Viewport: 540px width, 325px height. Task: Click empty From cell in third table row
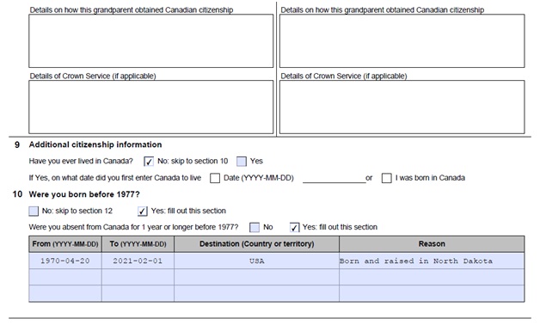[65, 293]
